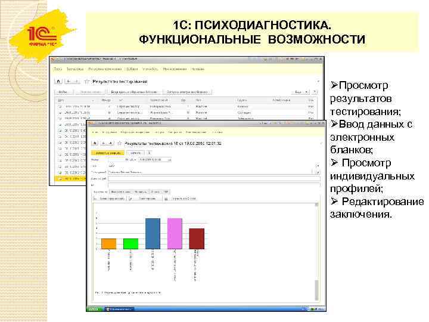
Task: Open the third section in the list window's menu bar
Action: pyautogui.click(x=105, y=69)
